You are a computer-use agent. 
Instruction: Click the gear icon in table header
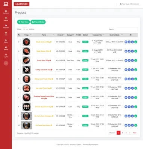click(131, 35)
